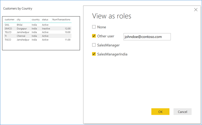Click the johndoe@contoso.com email field
Image resolution: width=202 pixels, height=125 pixels.
147,37
